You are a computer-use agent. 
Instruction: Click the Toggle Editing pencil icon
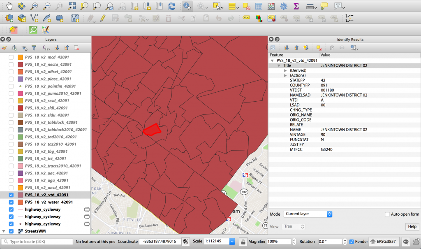tap(102, 18)
